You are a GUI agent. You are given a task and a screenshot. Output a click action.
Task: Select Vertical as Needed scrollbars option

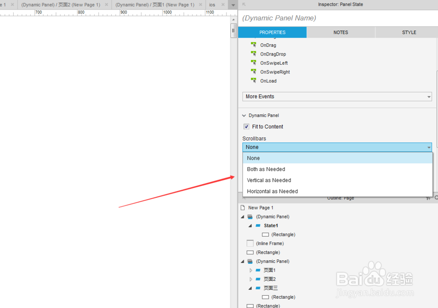click(x=337, y=180)
